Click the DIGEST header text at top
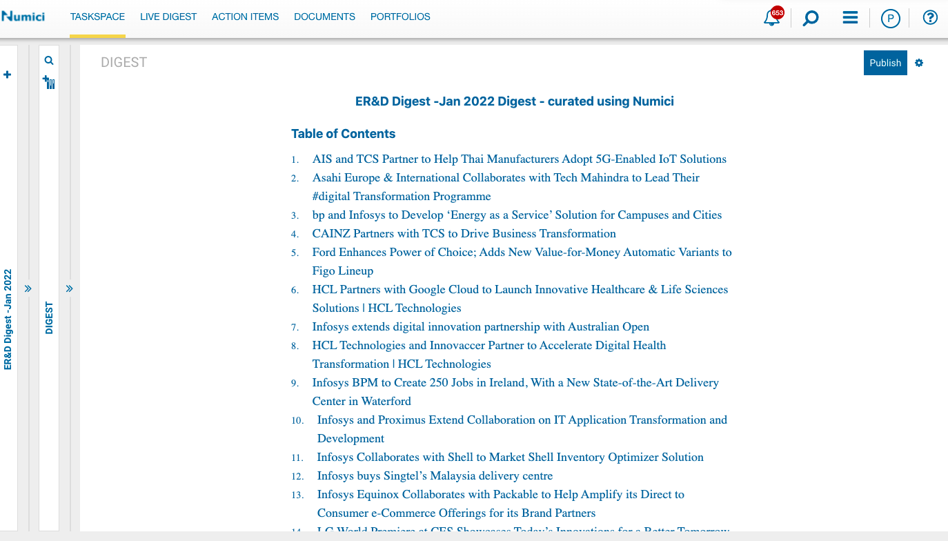This screenshot has width=948, height=541. (x=124, y=62)
